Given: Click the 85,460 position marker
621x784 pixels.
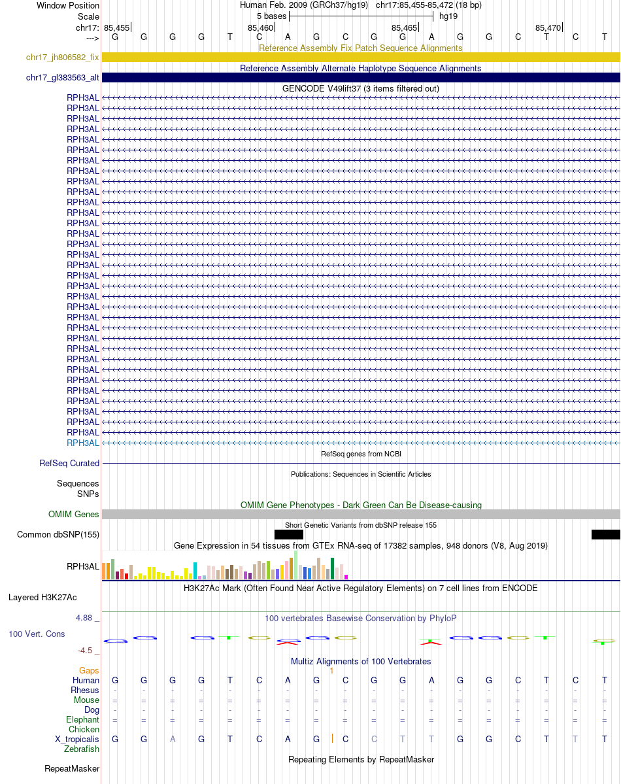Looking at the screenshot, I should coord(261,28).
